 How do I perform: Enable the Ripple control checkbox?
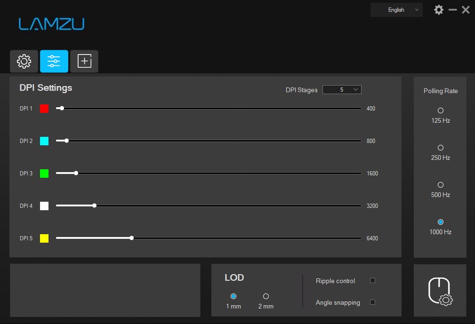(372, 281)
